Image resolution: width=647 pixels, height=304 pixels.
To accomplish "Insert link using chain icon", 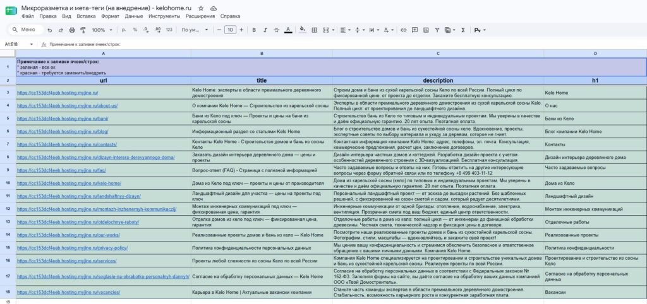I will [x=404, y=30].
